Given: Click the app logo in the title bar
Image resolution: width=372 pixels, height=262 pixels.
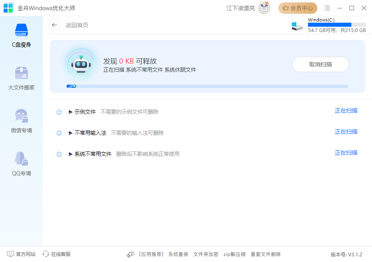Looking at the screenshot, I should pyautogui.click(x=8, y=8).
